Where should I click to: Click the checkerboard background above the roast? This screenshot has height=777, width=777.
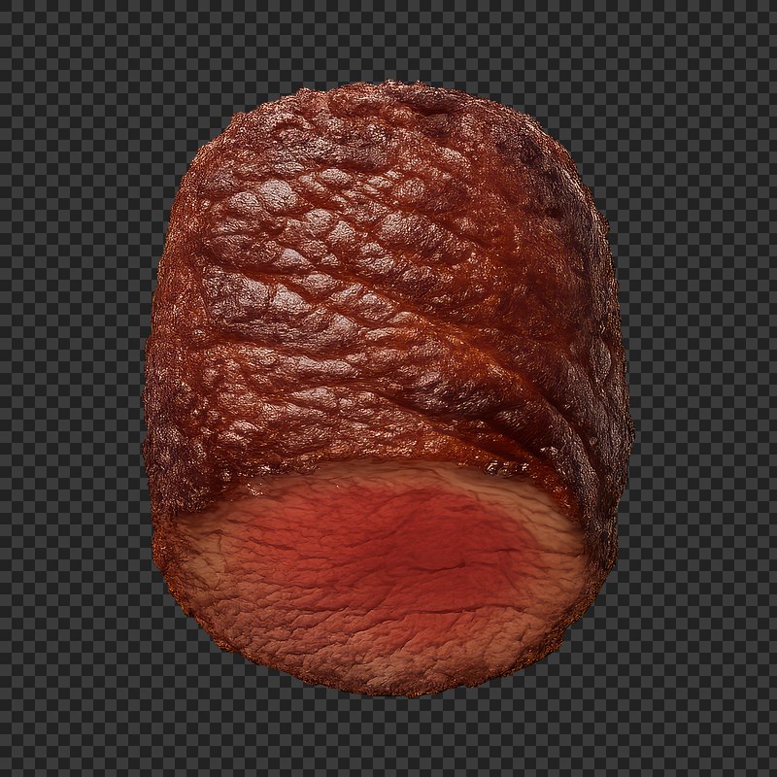tap(388, 39)
